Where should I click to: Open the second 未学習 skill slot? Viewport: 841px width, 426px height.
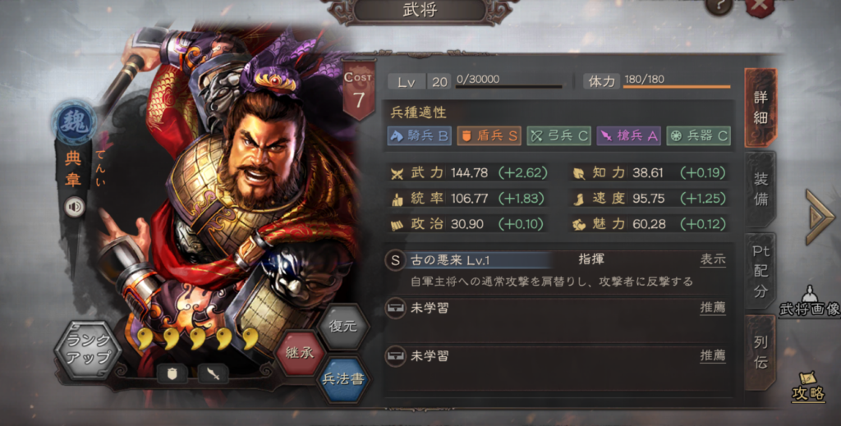pyautogui.click(x=556, y=355)
